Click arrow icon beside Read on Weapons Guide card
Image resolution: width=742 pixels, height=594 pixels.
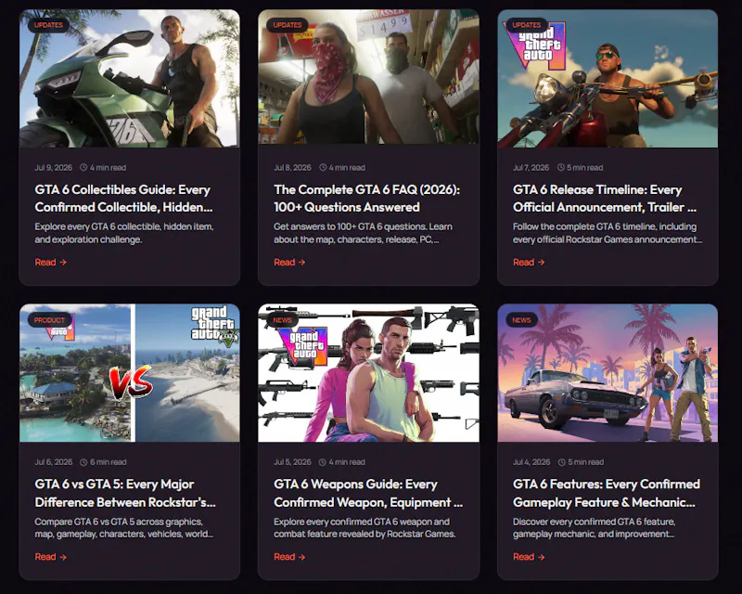[x=302, y=557]
